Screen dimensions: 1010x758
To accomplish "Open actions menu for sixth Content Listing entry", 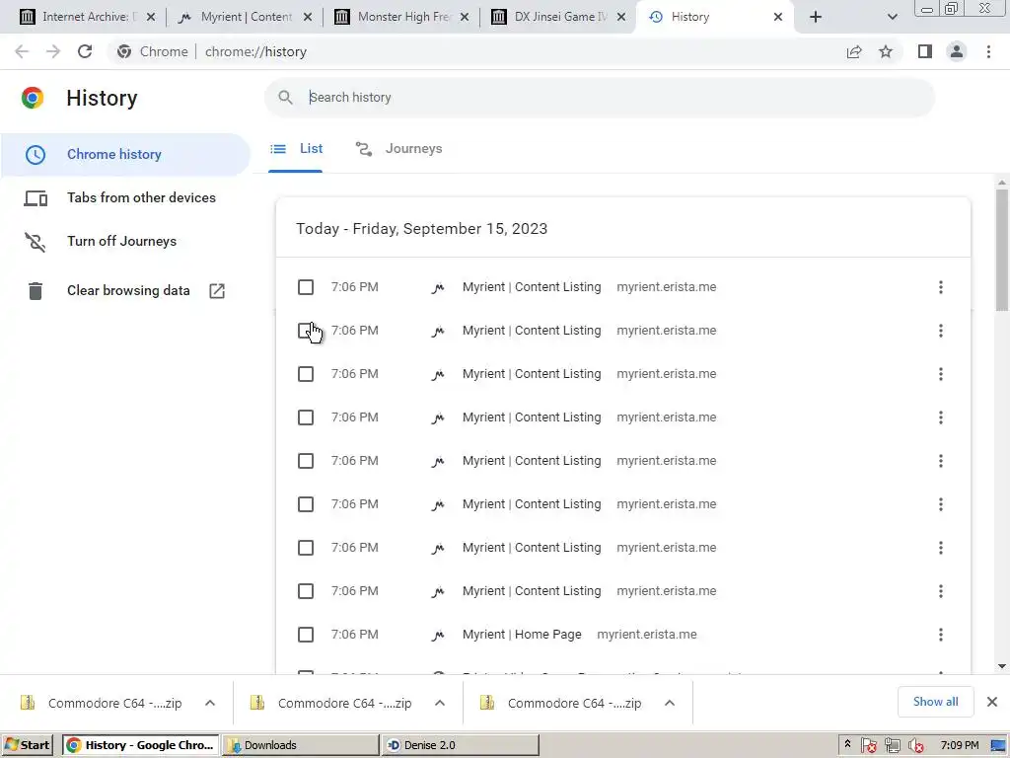I will [x=940, y=504].
